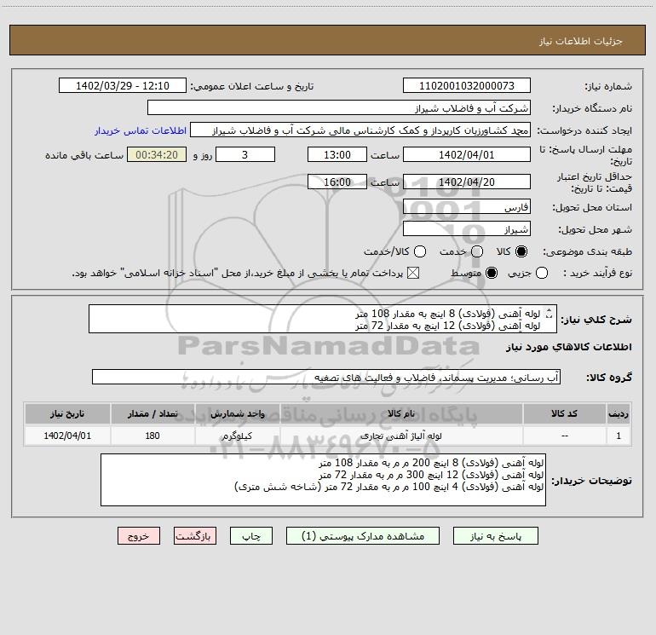The image size is (656, 635).
Task: Click the تاریخ نیاز column header
Action: point(67,413)
